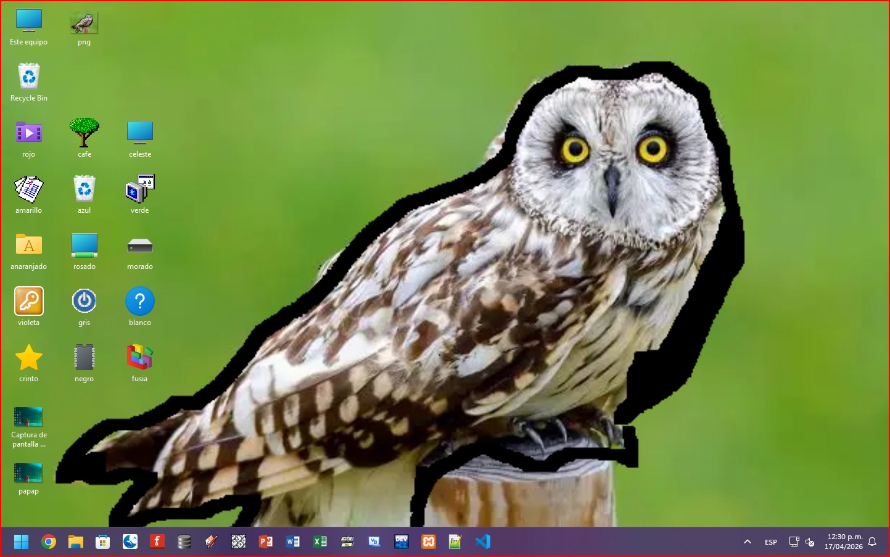Toggle the muted volume icon in system tray
The width and height of the screenshot is (890, 557).
point(810,542)
